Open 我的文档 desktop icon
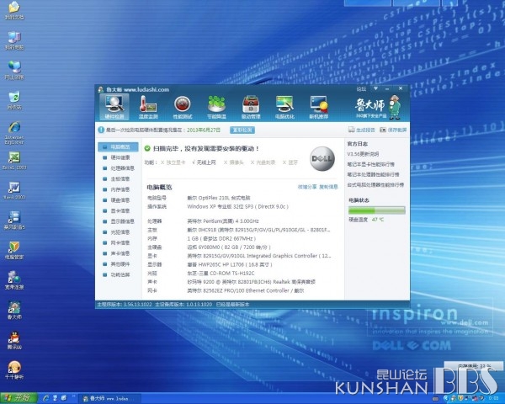The height and width of the screenshot is (404, 505). [x=14, y=10]
